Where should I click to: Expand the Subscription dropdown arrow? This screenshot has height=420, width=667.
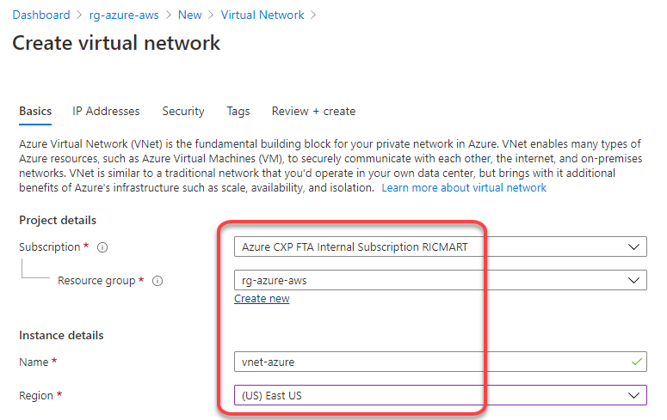click(x=633, y=247)
